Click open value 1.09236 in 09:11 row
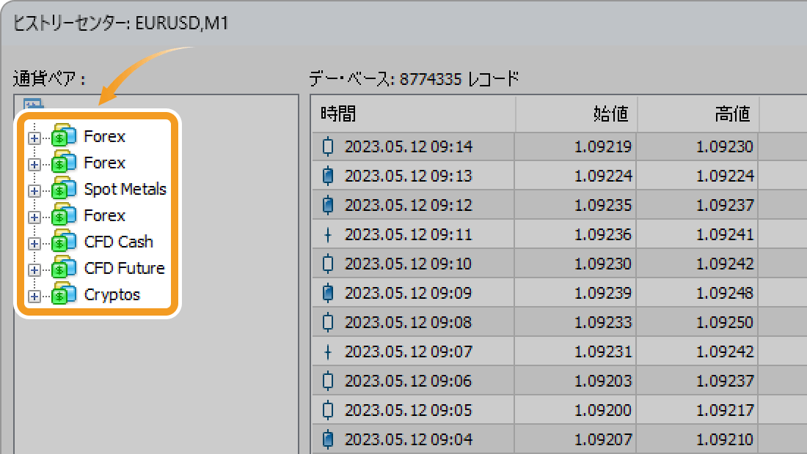The image size is (807, 454). (602, 235)
